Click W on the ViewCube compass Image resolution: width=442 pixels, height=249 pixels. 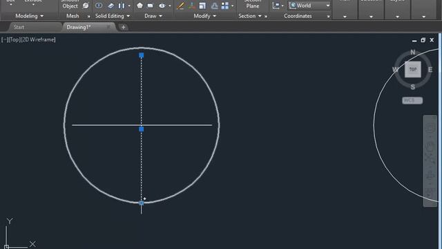tap(396, 69)
